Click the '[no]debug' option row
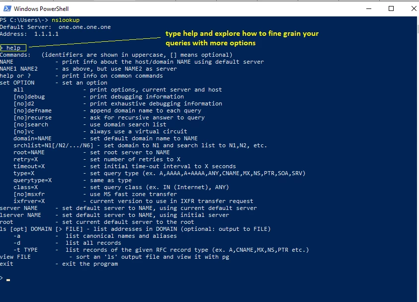Screen dimensions: 419x302 (98, 97)
